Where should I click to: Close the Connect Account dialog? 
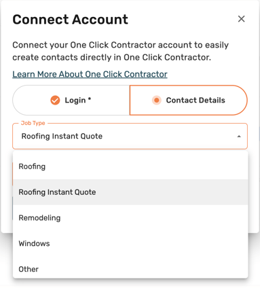(x=242, y=19)
